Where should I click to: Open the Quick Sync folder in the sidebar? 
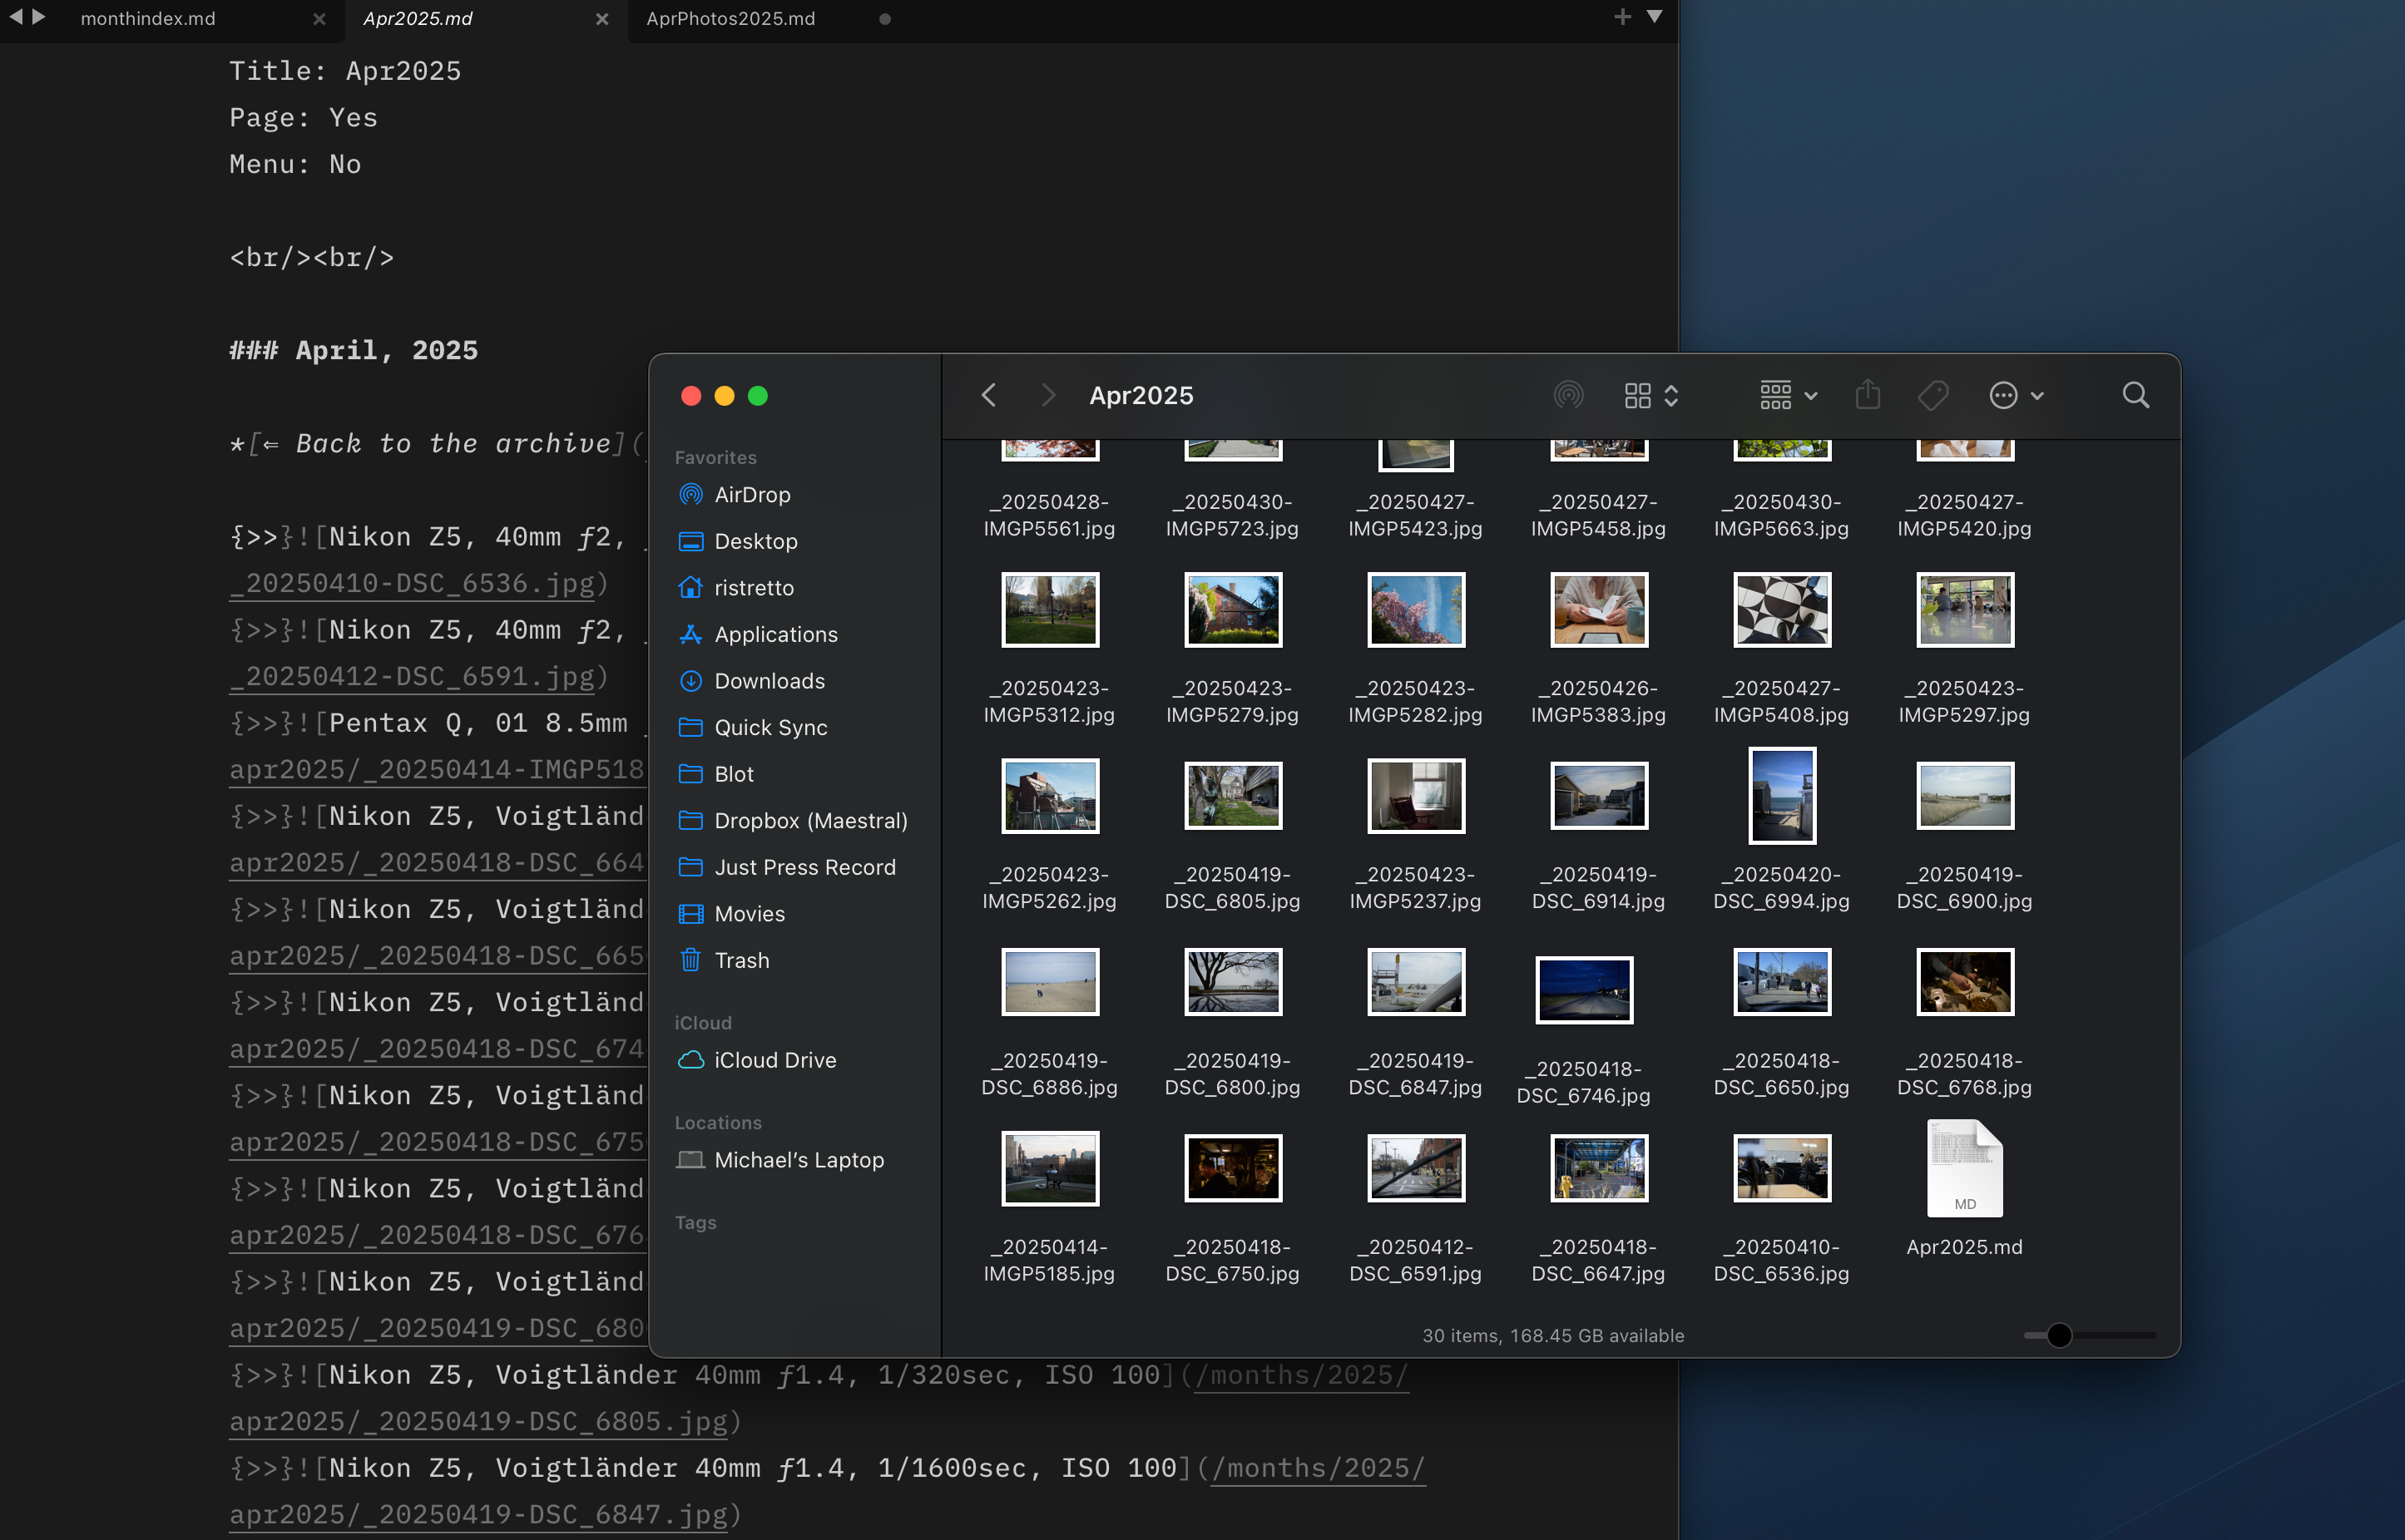click(x=752, y=727)
